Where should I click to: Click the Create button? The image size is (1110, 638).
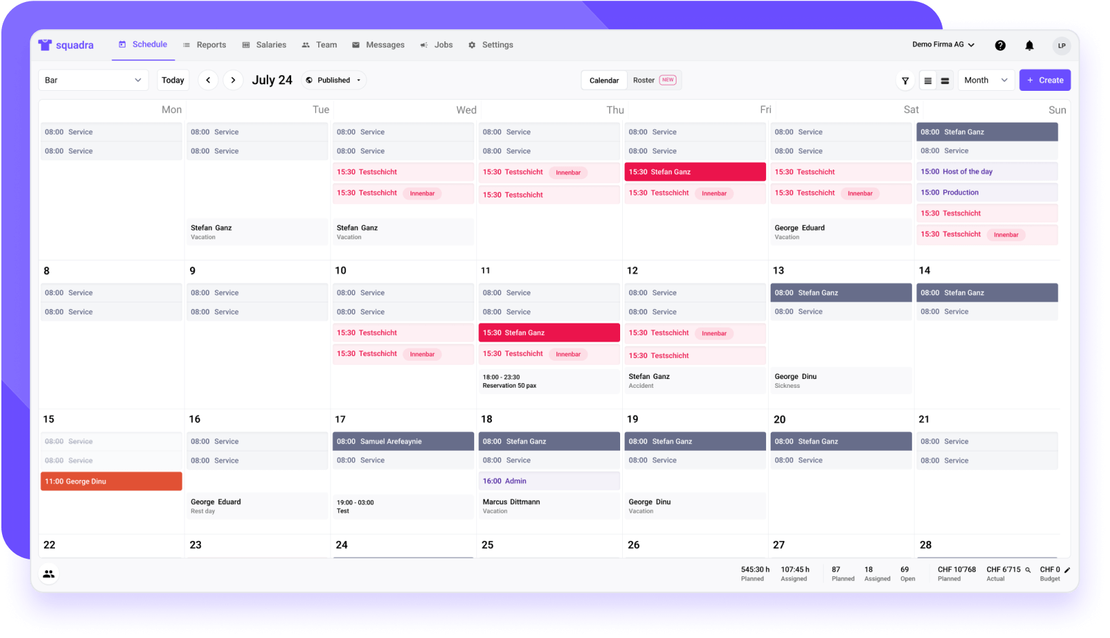1045,80
